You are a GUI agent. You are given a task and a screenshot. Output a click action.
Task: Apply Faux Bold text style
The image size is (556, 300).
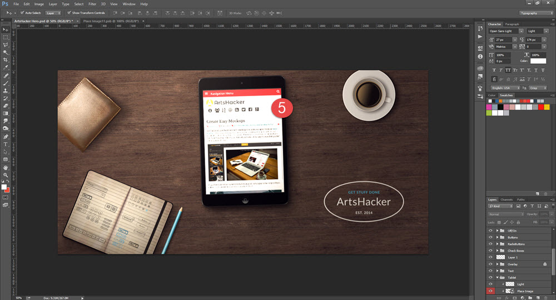(x=494, y=70)
